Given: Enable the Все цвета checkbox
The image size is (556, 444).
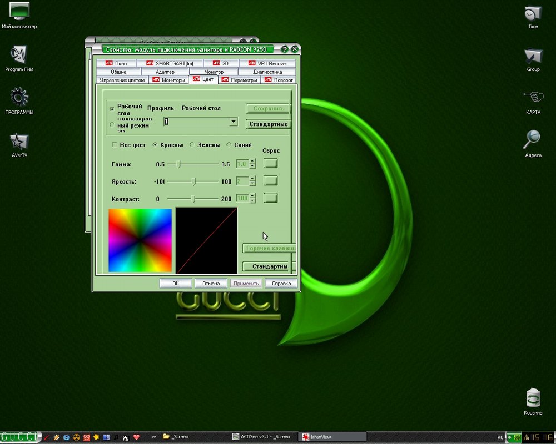Looking at the screenshot, I should (115, 145).
